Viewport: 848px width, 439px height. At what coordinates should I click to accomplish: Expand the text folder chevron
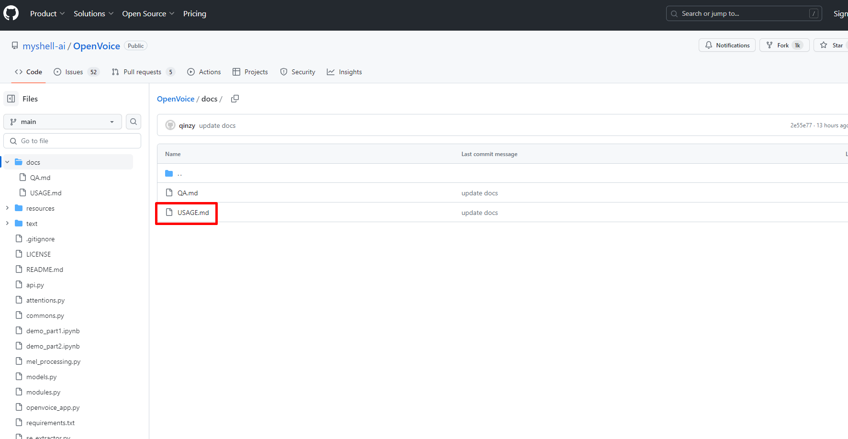[x=7, y=223]
